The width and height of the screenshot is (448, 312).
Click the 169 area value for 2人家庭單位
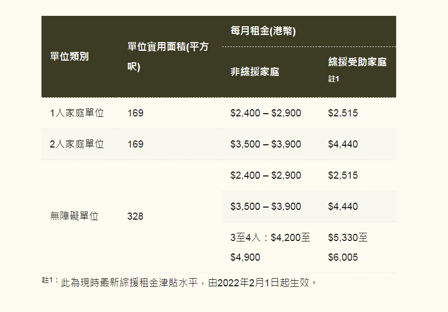click(135, 144)
